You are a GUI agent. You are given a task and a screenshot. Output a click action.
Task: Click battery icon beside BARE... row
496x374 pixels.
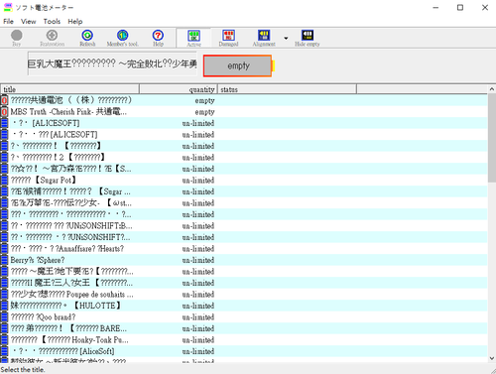(4, 328)
